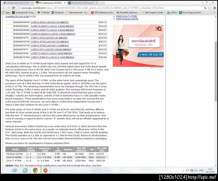Open CORE I5-4690K FC-LGA12C link
The image size is (218, 181).
coord(53,30)
